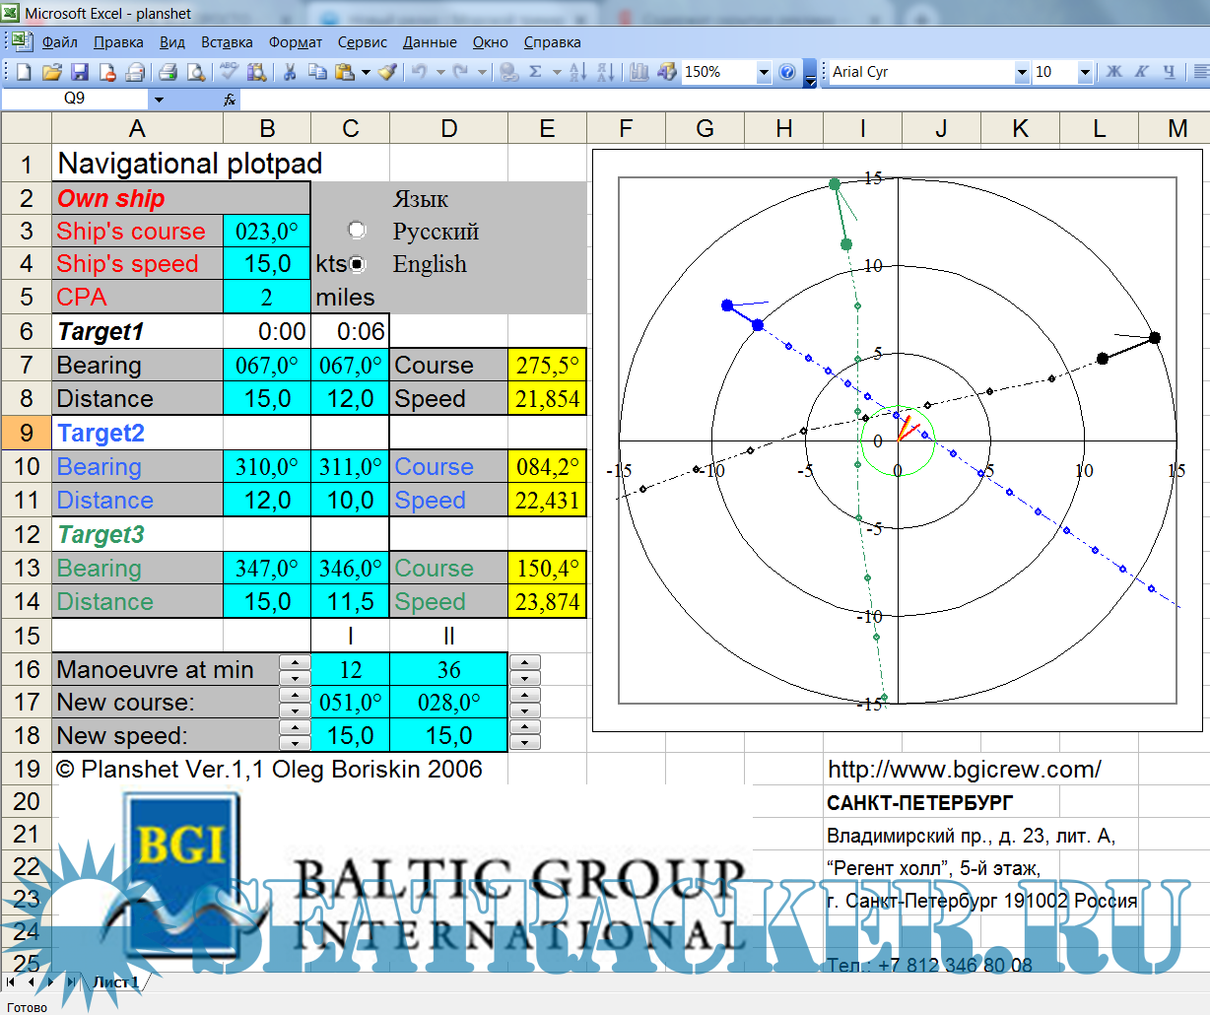
Task: Select the Ship's course value cell 023,0°
Action: [266, 232]
